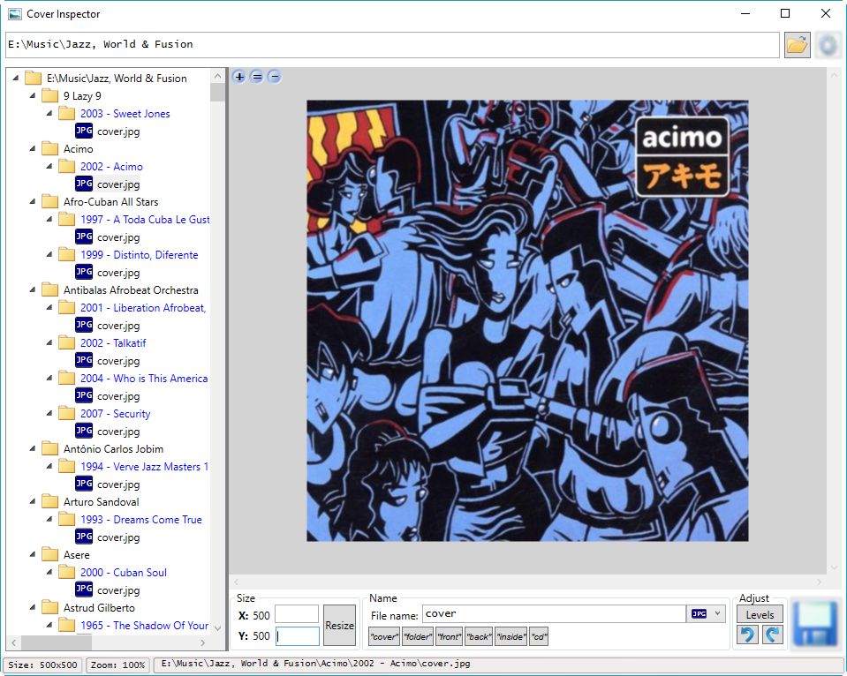The height and width of the screenshot is (676, 847).
Task: Reset zoom with the equals button
Action: click(257, 77)
